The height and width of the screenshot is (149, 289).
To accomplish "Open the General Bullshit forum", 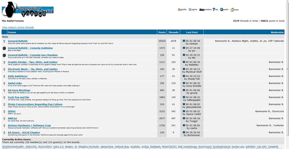I will pos(18,41).
